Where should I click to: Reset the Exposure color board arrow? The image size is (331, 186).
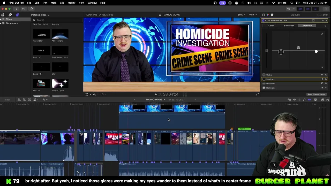325,26
